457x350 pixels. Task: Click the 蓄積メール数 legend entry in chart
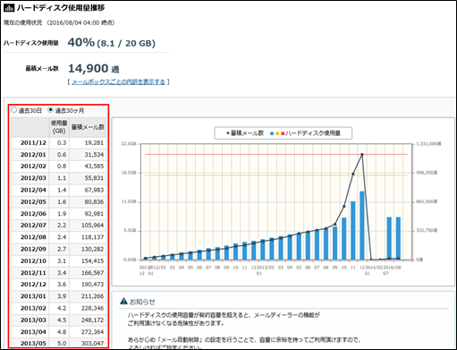pyautogui.click(x=245, y=133)
